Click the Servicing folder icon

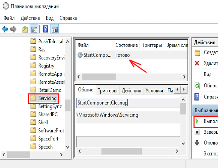pyautogui.click(x=33, y=98)
